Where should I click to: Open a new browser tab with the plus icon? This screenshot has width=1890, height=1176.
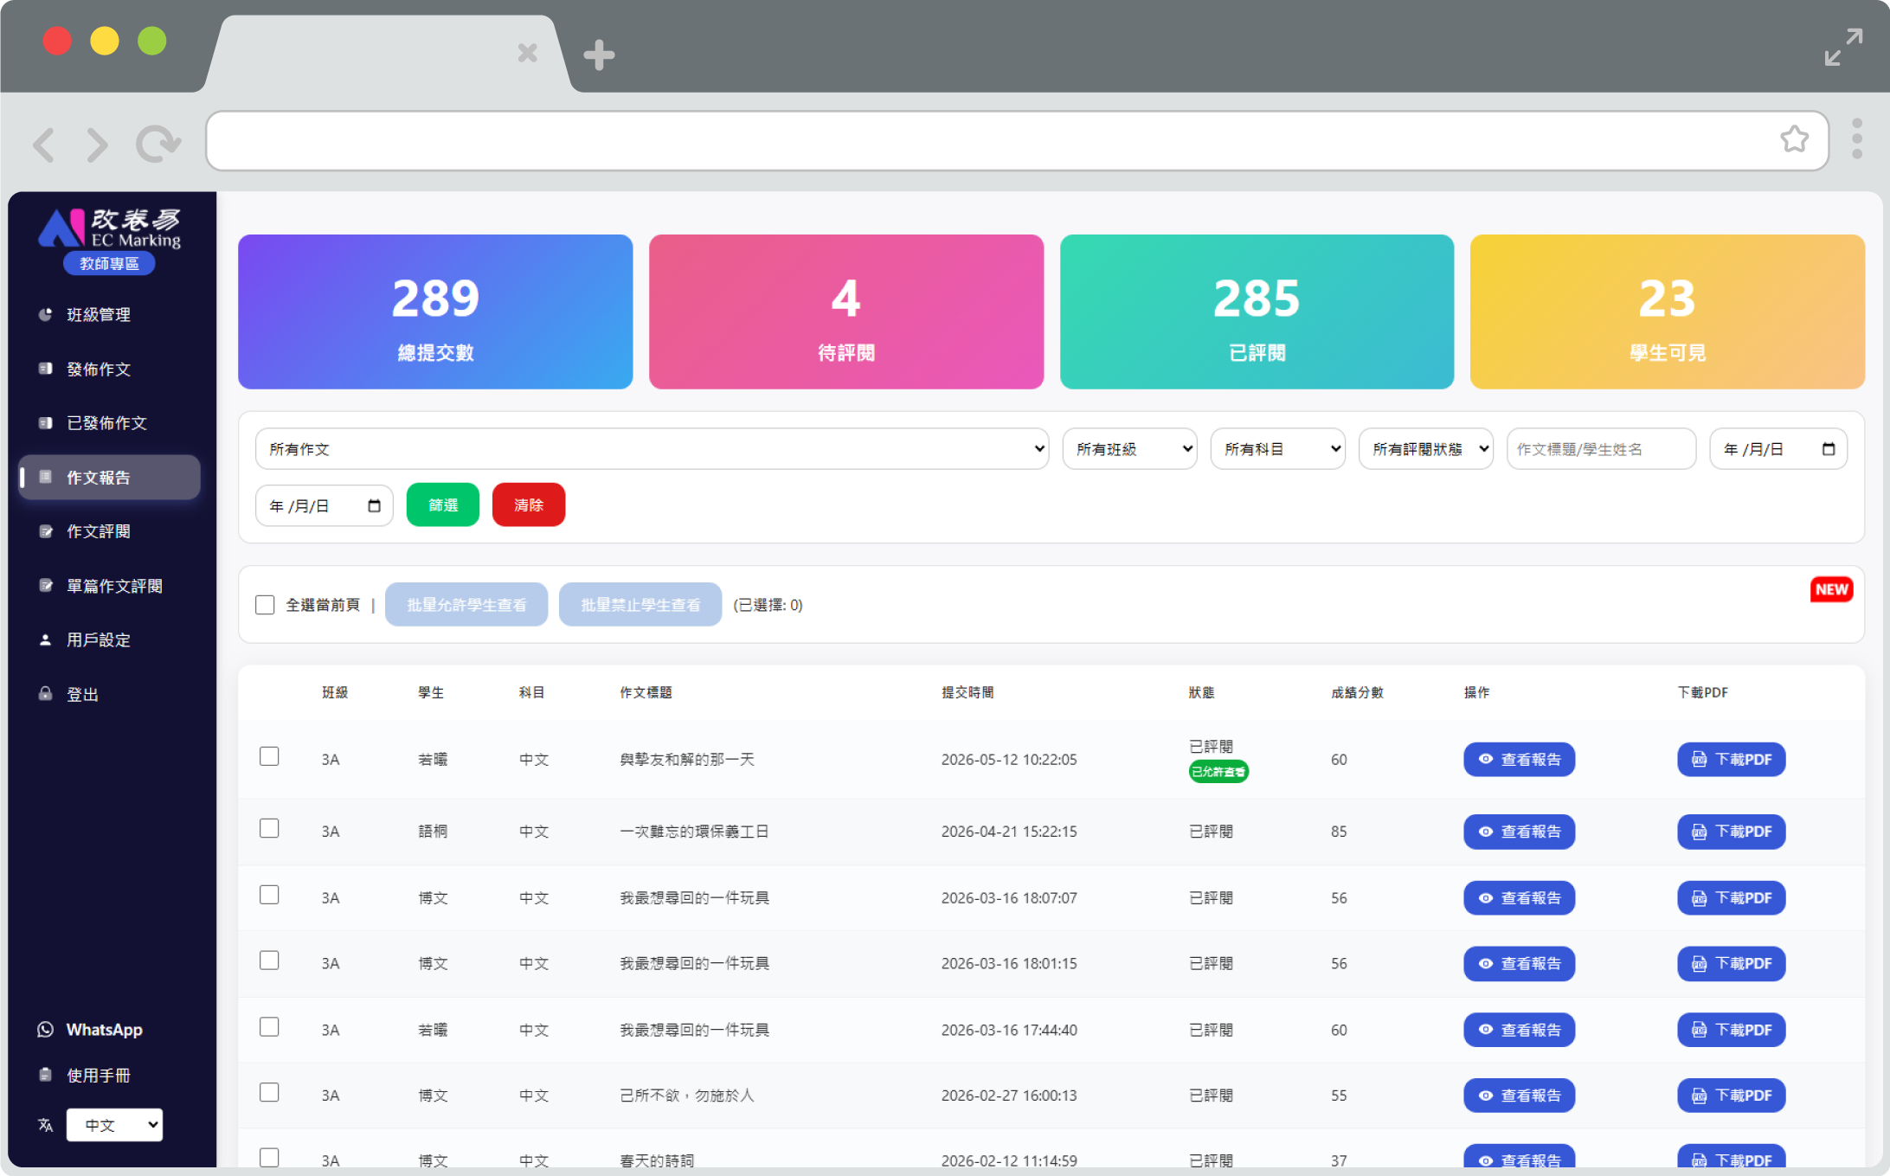tap(599, 55)
